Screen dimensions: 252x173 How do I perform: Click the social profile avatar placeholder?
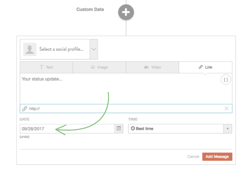coord(30,49)
